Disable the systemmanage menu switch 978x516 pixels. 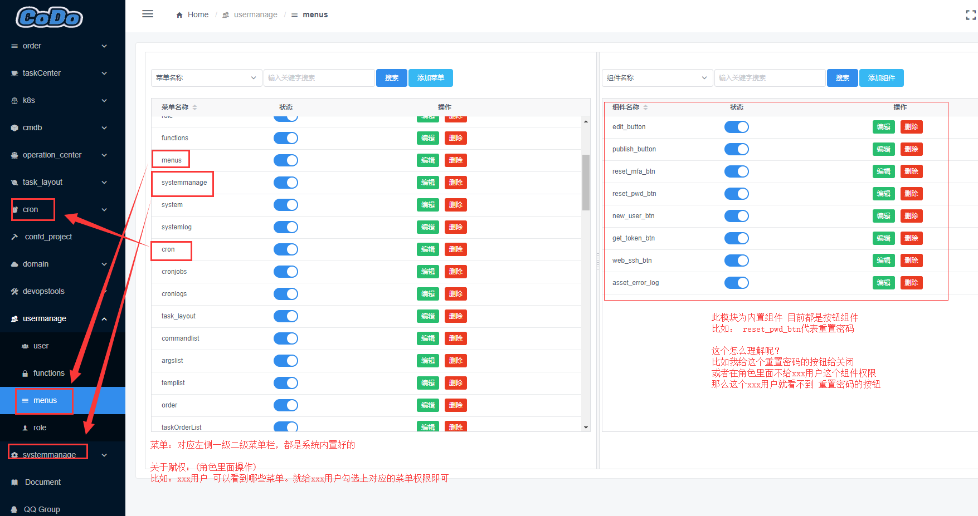click(286, 183)
